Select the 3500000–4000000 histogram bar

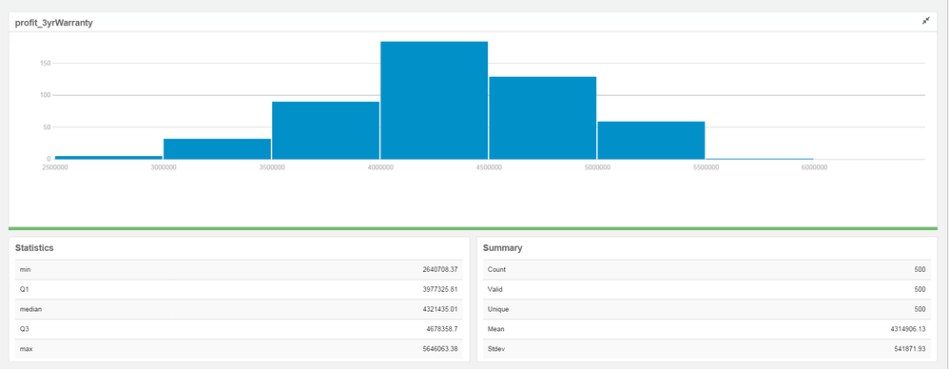click(x=325, y=130)
